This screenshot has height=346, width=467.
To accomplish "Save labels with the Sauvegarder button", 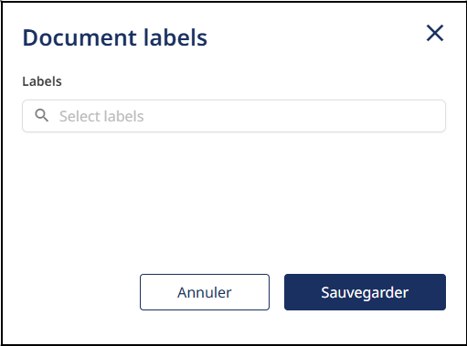I will click(365, 292).
